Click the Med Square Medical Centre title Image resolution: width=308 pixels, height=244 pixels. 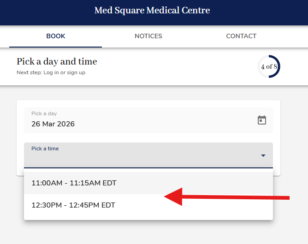(152, 11)
